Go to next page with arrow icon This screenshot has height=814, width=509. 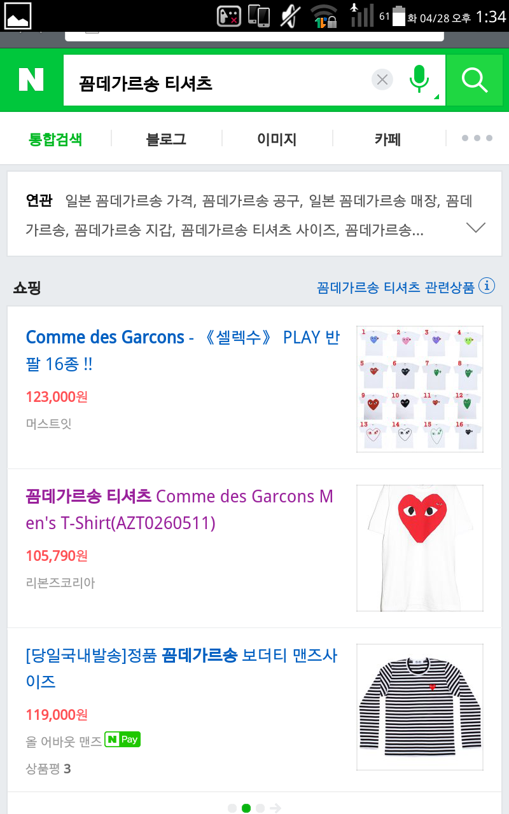pos(275,808)
